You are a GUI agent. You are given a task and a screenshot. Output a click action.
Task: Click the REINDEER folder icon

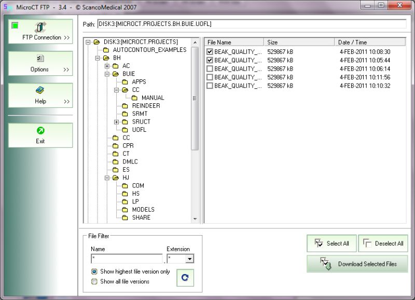click(x=125, y=106)
